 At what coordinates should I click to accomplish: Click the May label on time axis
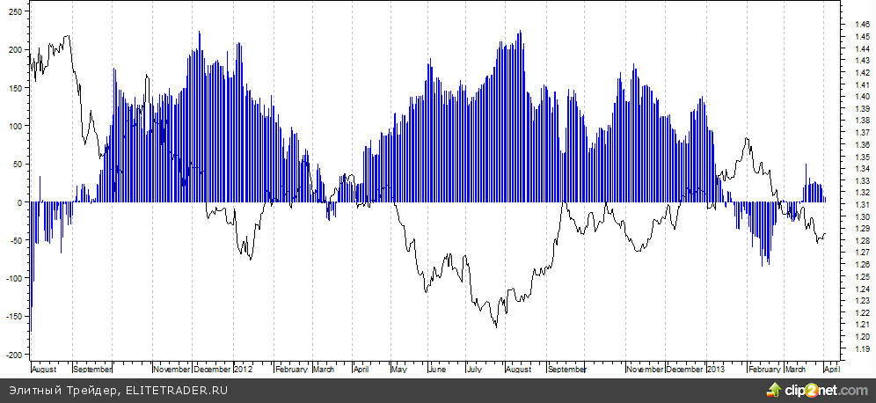tap(399, 370)
